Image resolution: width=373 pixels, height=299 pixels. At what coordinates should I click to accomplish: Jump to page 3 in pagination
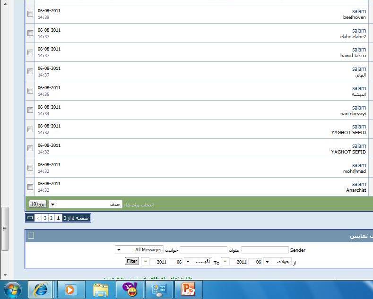(45, 218)
